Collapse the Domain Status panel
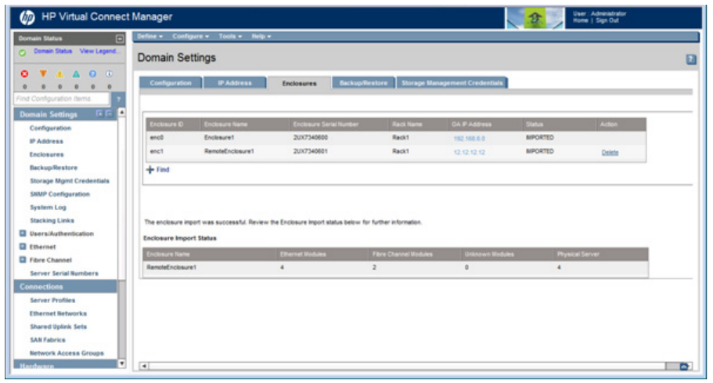This screenshot has width=713, height=383. (x=120, y=38)
